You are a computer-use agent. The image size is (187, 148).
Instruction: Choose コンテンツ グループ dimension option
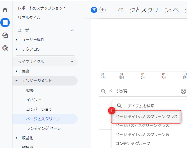pyautogui.click(x=133, y=143)
